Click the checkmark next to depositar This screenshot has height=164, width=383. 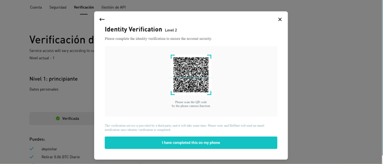tap(32, 149)
